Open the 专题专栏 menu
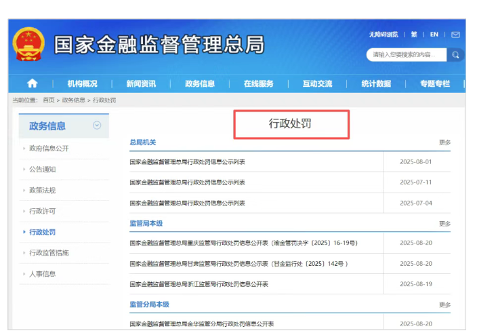This screenshot has width=496, height=335. click(435, 83)
